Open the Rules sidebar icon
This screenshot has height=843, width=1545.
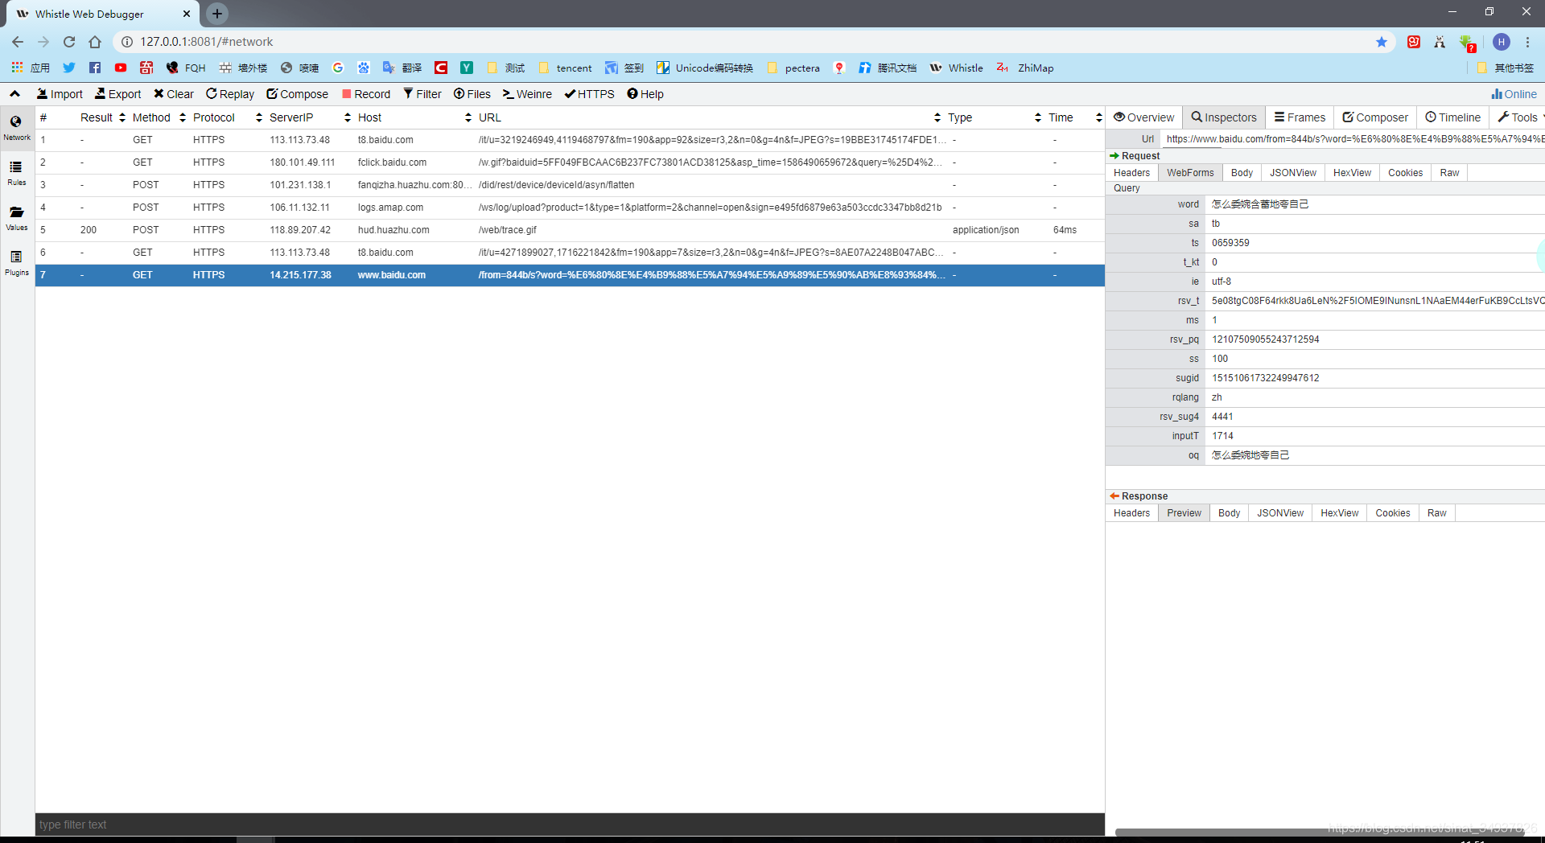(x=16, y=172)
